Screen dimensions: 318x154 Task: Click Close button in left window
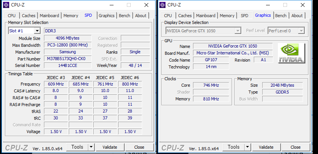click(139, 147)
